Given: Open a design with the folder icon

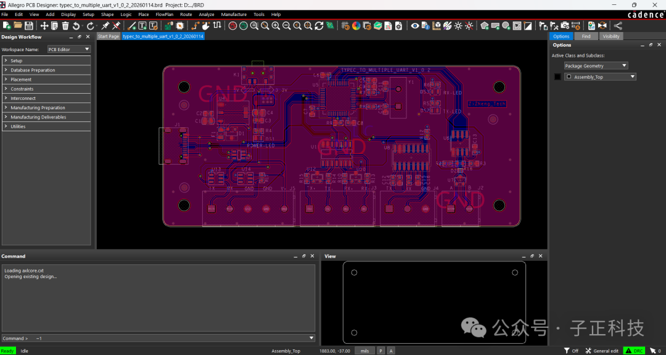Looking at the screenshot, I should (17, 25).
